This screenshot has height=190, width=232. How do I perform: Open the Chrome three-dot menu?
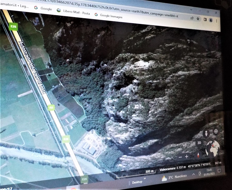[x=217, y=21]
